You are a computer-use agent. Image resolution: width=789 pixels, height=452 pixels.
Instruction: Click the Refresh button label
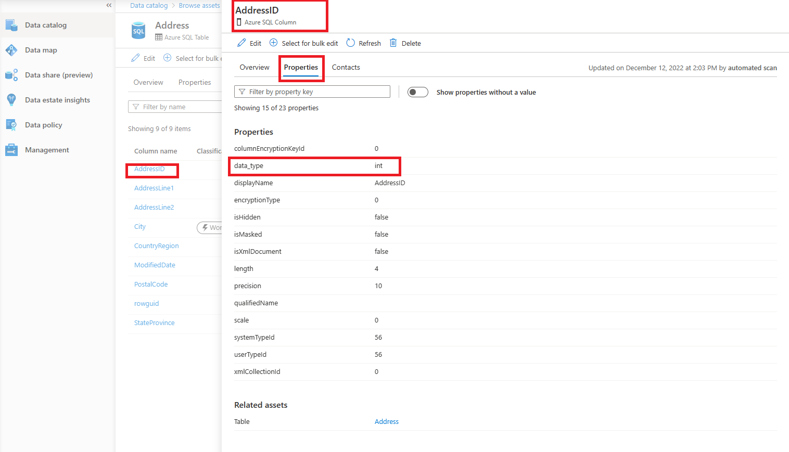pyautogui.click(x=370, y=44)
